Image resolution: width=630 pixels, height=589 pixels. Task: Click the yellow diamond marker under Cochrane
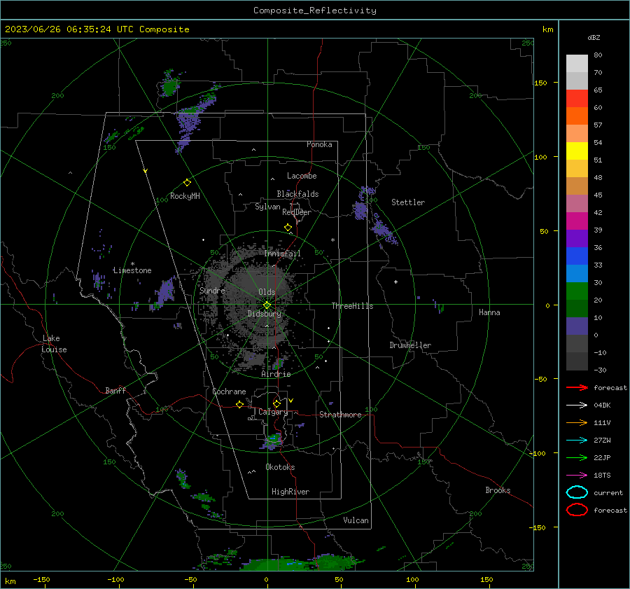[239, 404]
